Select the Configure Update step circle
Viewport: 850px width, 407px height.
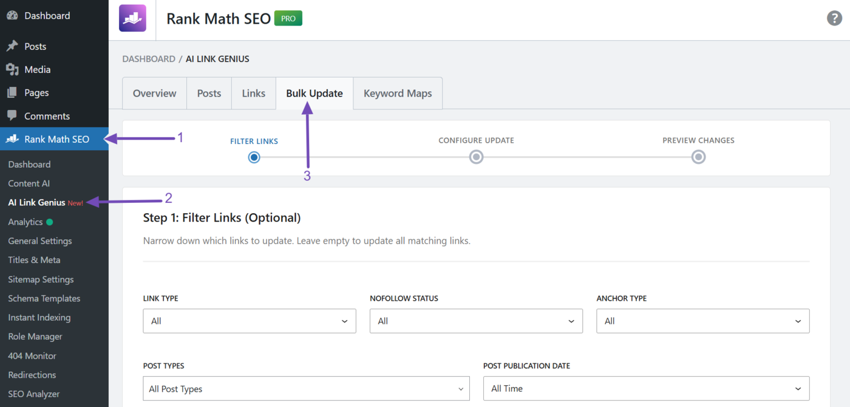click(477, 157)
